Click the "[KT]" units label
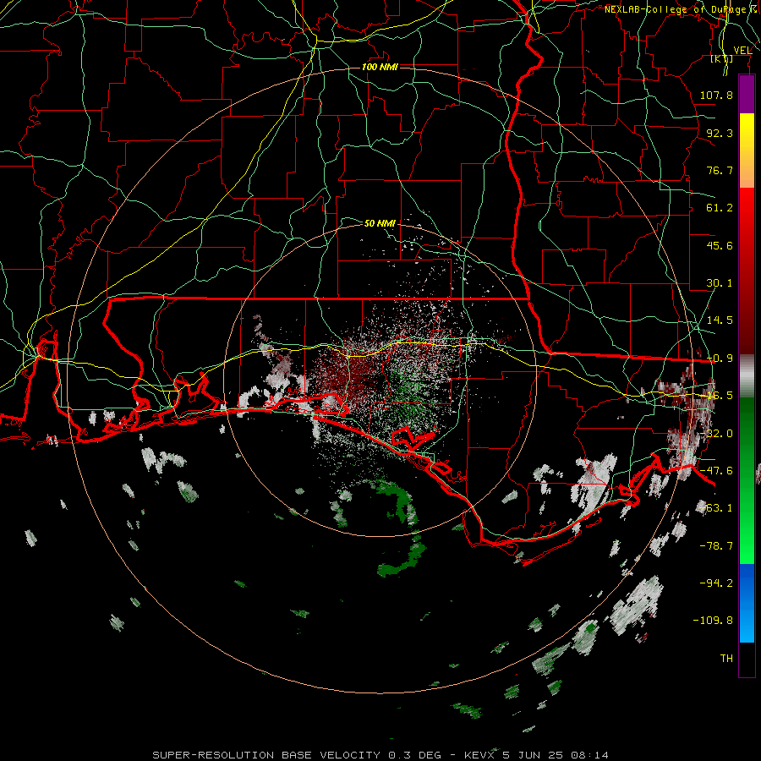 (x=722, y=58)
